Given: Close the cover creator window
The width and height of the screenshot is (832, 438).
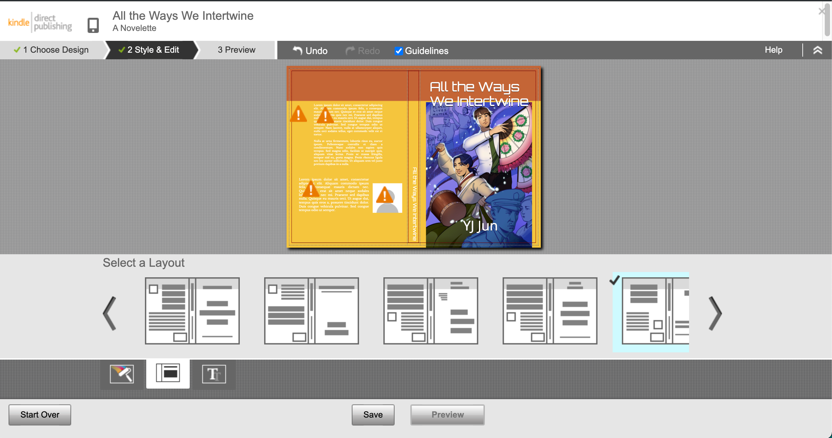Looking at the screenshot, I should point(822,12).
